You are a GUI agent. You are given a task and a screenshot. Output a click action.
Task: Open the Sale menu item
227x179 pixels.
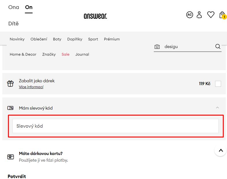(65, 54)
